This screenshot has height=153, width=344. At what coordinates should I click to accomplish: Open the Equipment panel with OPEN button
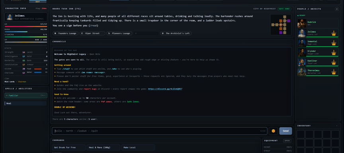point(287,141)
